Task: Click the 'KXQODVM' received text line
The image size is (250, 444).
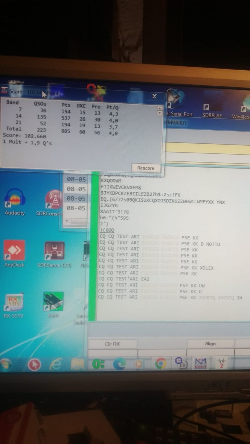Action: click(111, 181)
